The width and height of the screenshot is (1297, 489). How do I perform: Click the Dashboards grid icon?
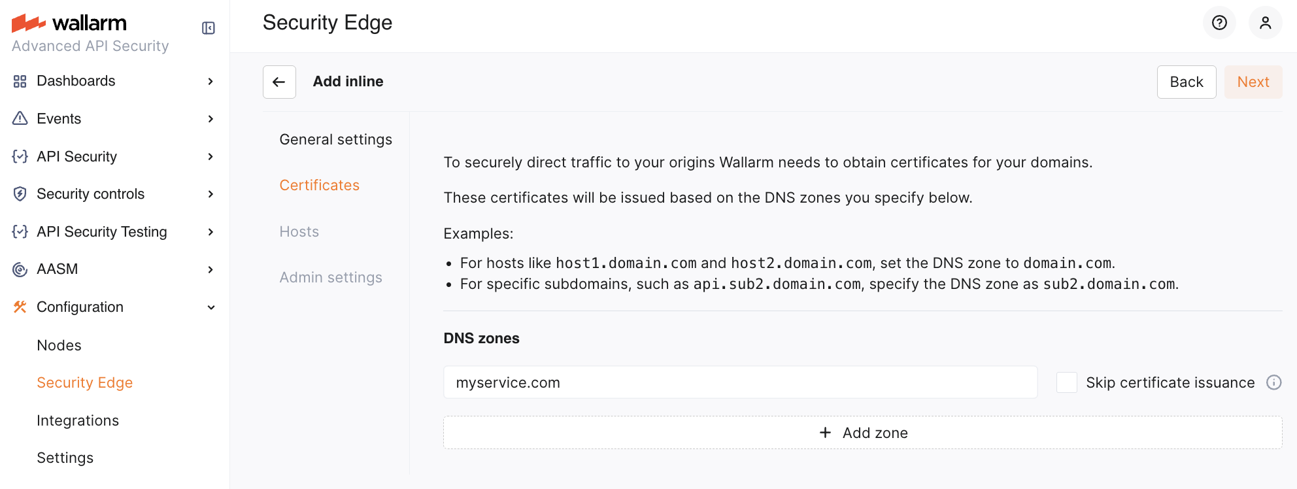[20, 81]
